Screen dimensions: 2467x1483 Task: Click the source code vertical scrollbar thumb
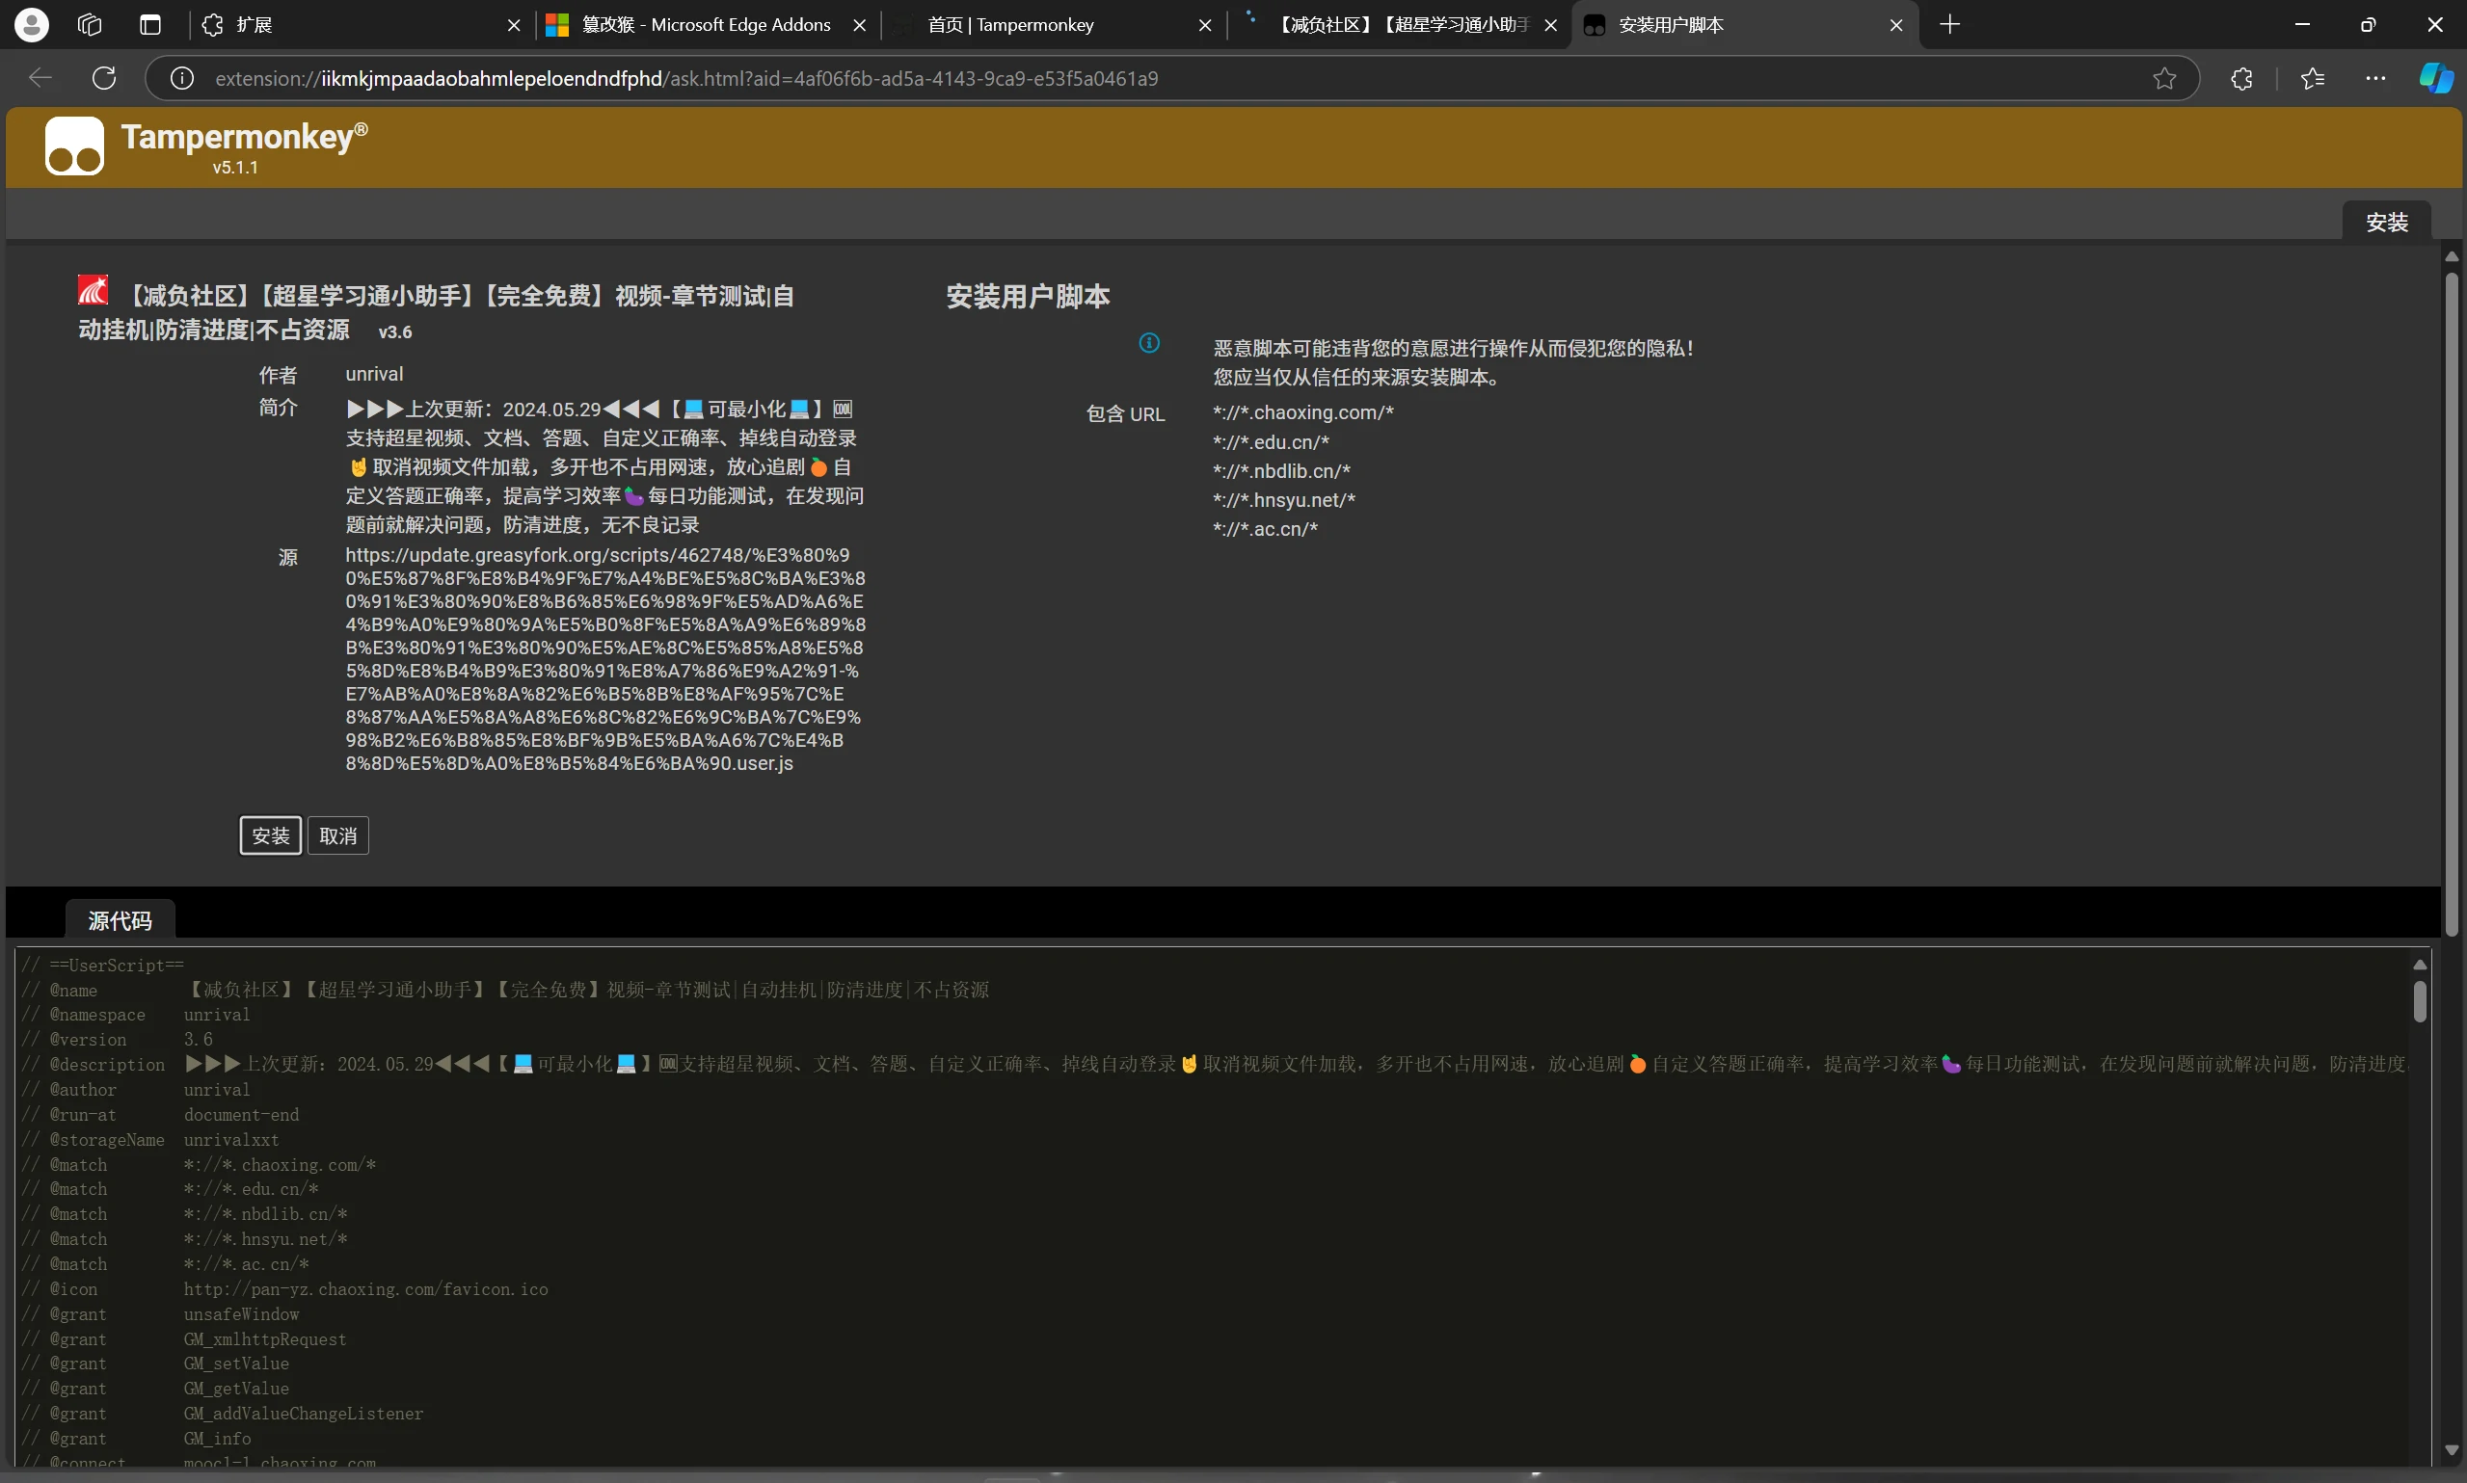(2419, 1001)
